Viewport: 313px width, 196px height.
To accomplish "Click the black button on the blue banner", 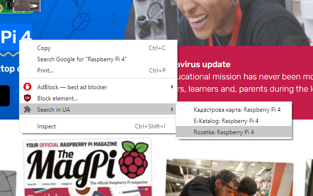I will 4,96.
